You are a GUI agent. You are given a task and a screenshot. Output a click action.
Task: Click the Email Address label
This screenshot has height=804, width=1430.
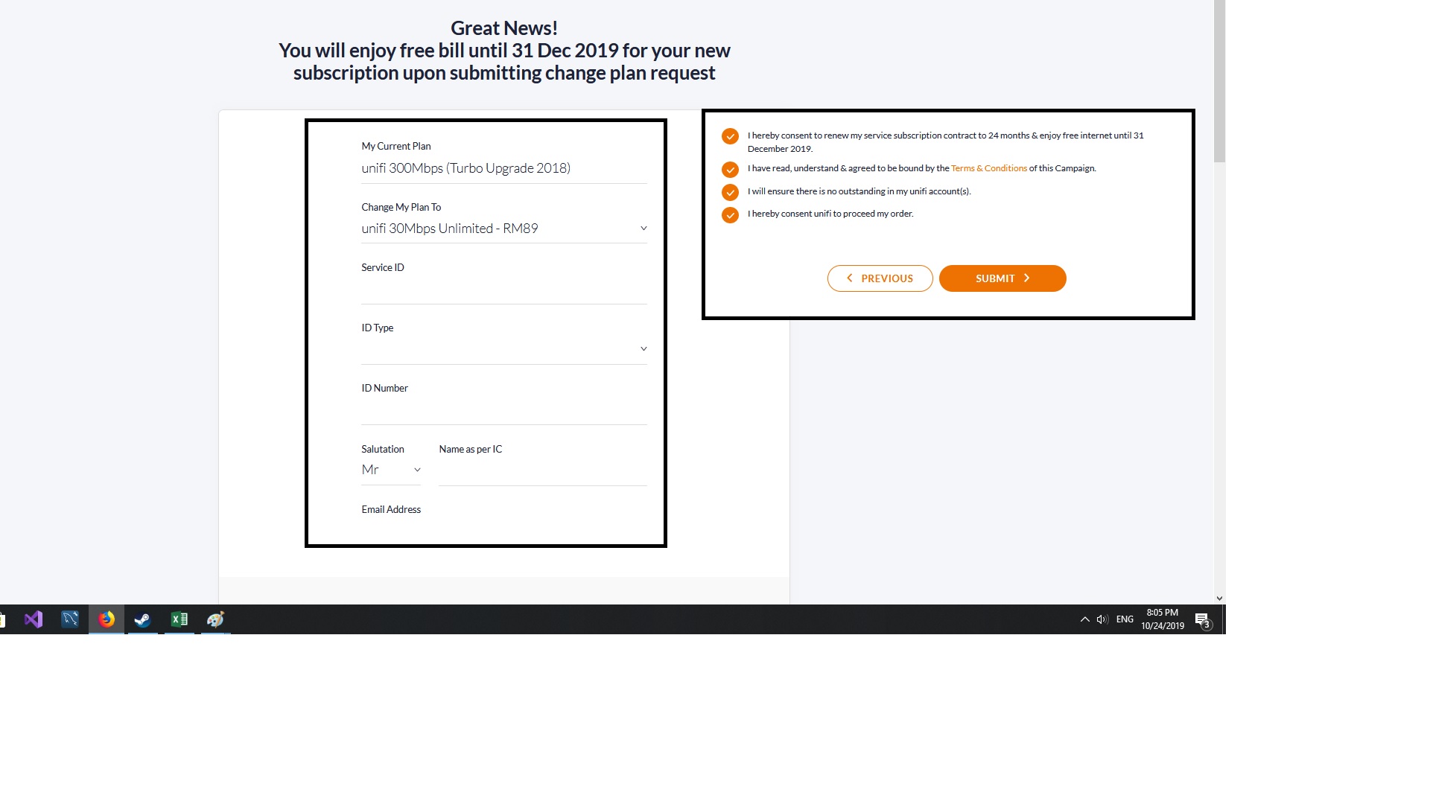[391, 510]
